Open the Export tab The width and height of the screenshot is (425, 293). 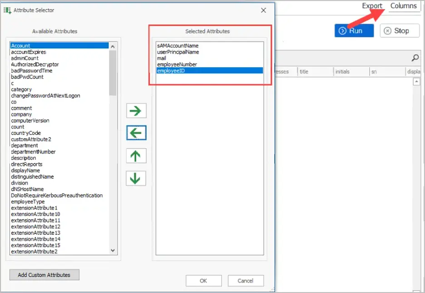tap(372, 6)
